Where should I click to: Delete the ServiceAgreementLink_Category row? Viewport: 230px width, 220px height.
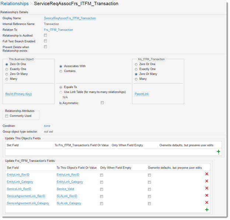pos(206,203)
